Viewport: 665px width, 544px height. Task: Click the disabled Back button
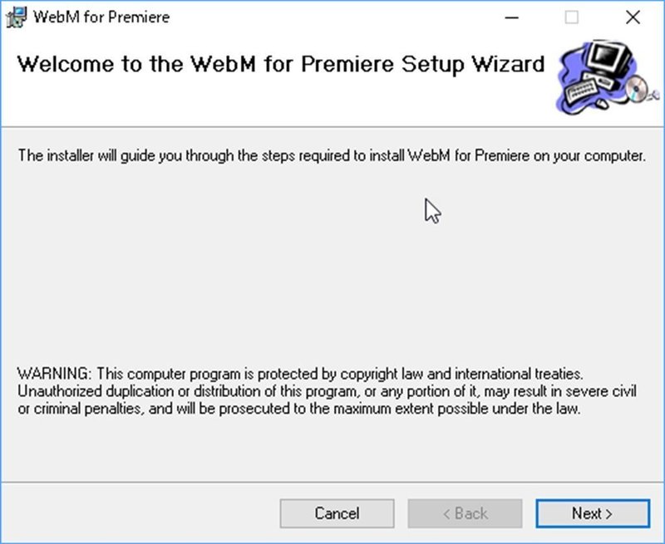[x=465, y=513]
